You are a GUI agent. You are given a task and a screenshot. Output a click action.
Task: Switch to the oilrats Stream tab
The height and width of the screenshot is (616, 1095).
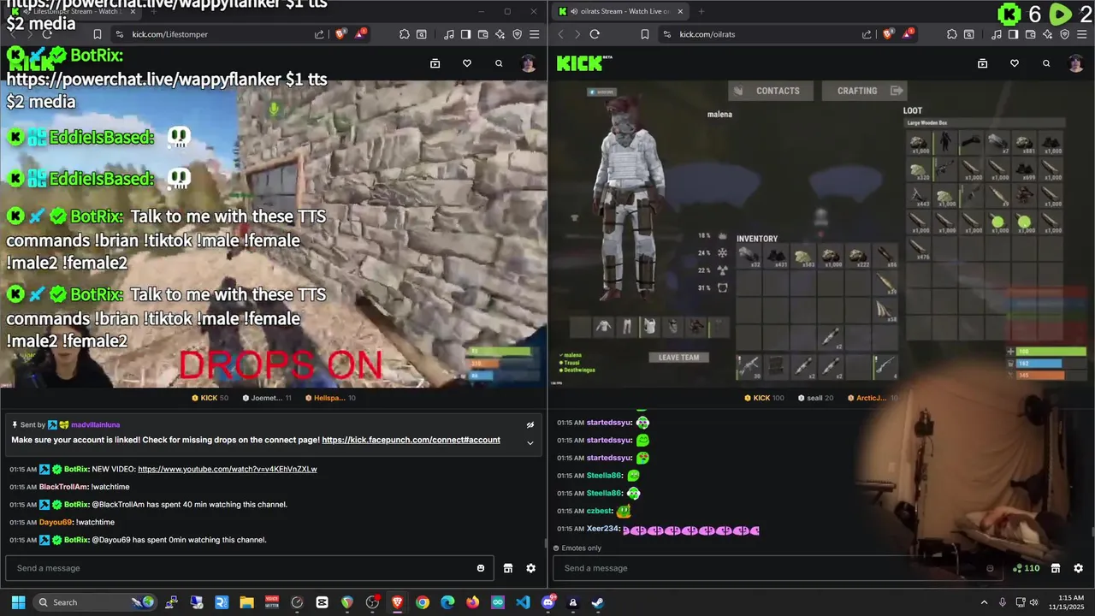[x=619, y=11]
